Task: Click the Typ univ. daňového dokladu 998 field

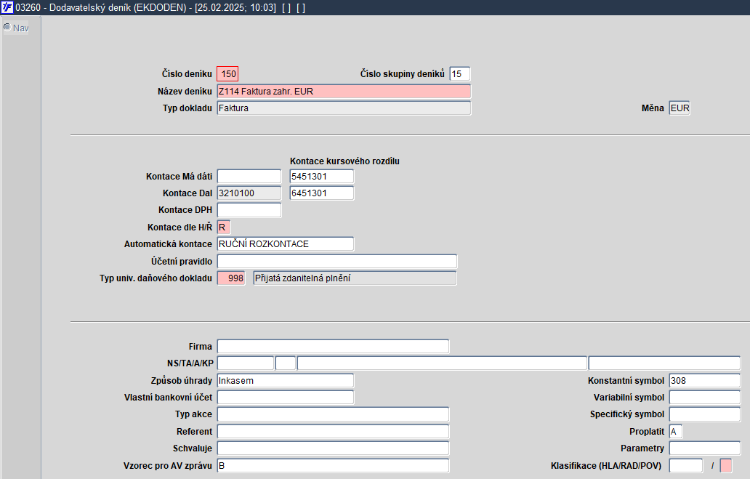Action: coord(231,278)
